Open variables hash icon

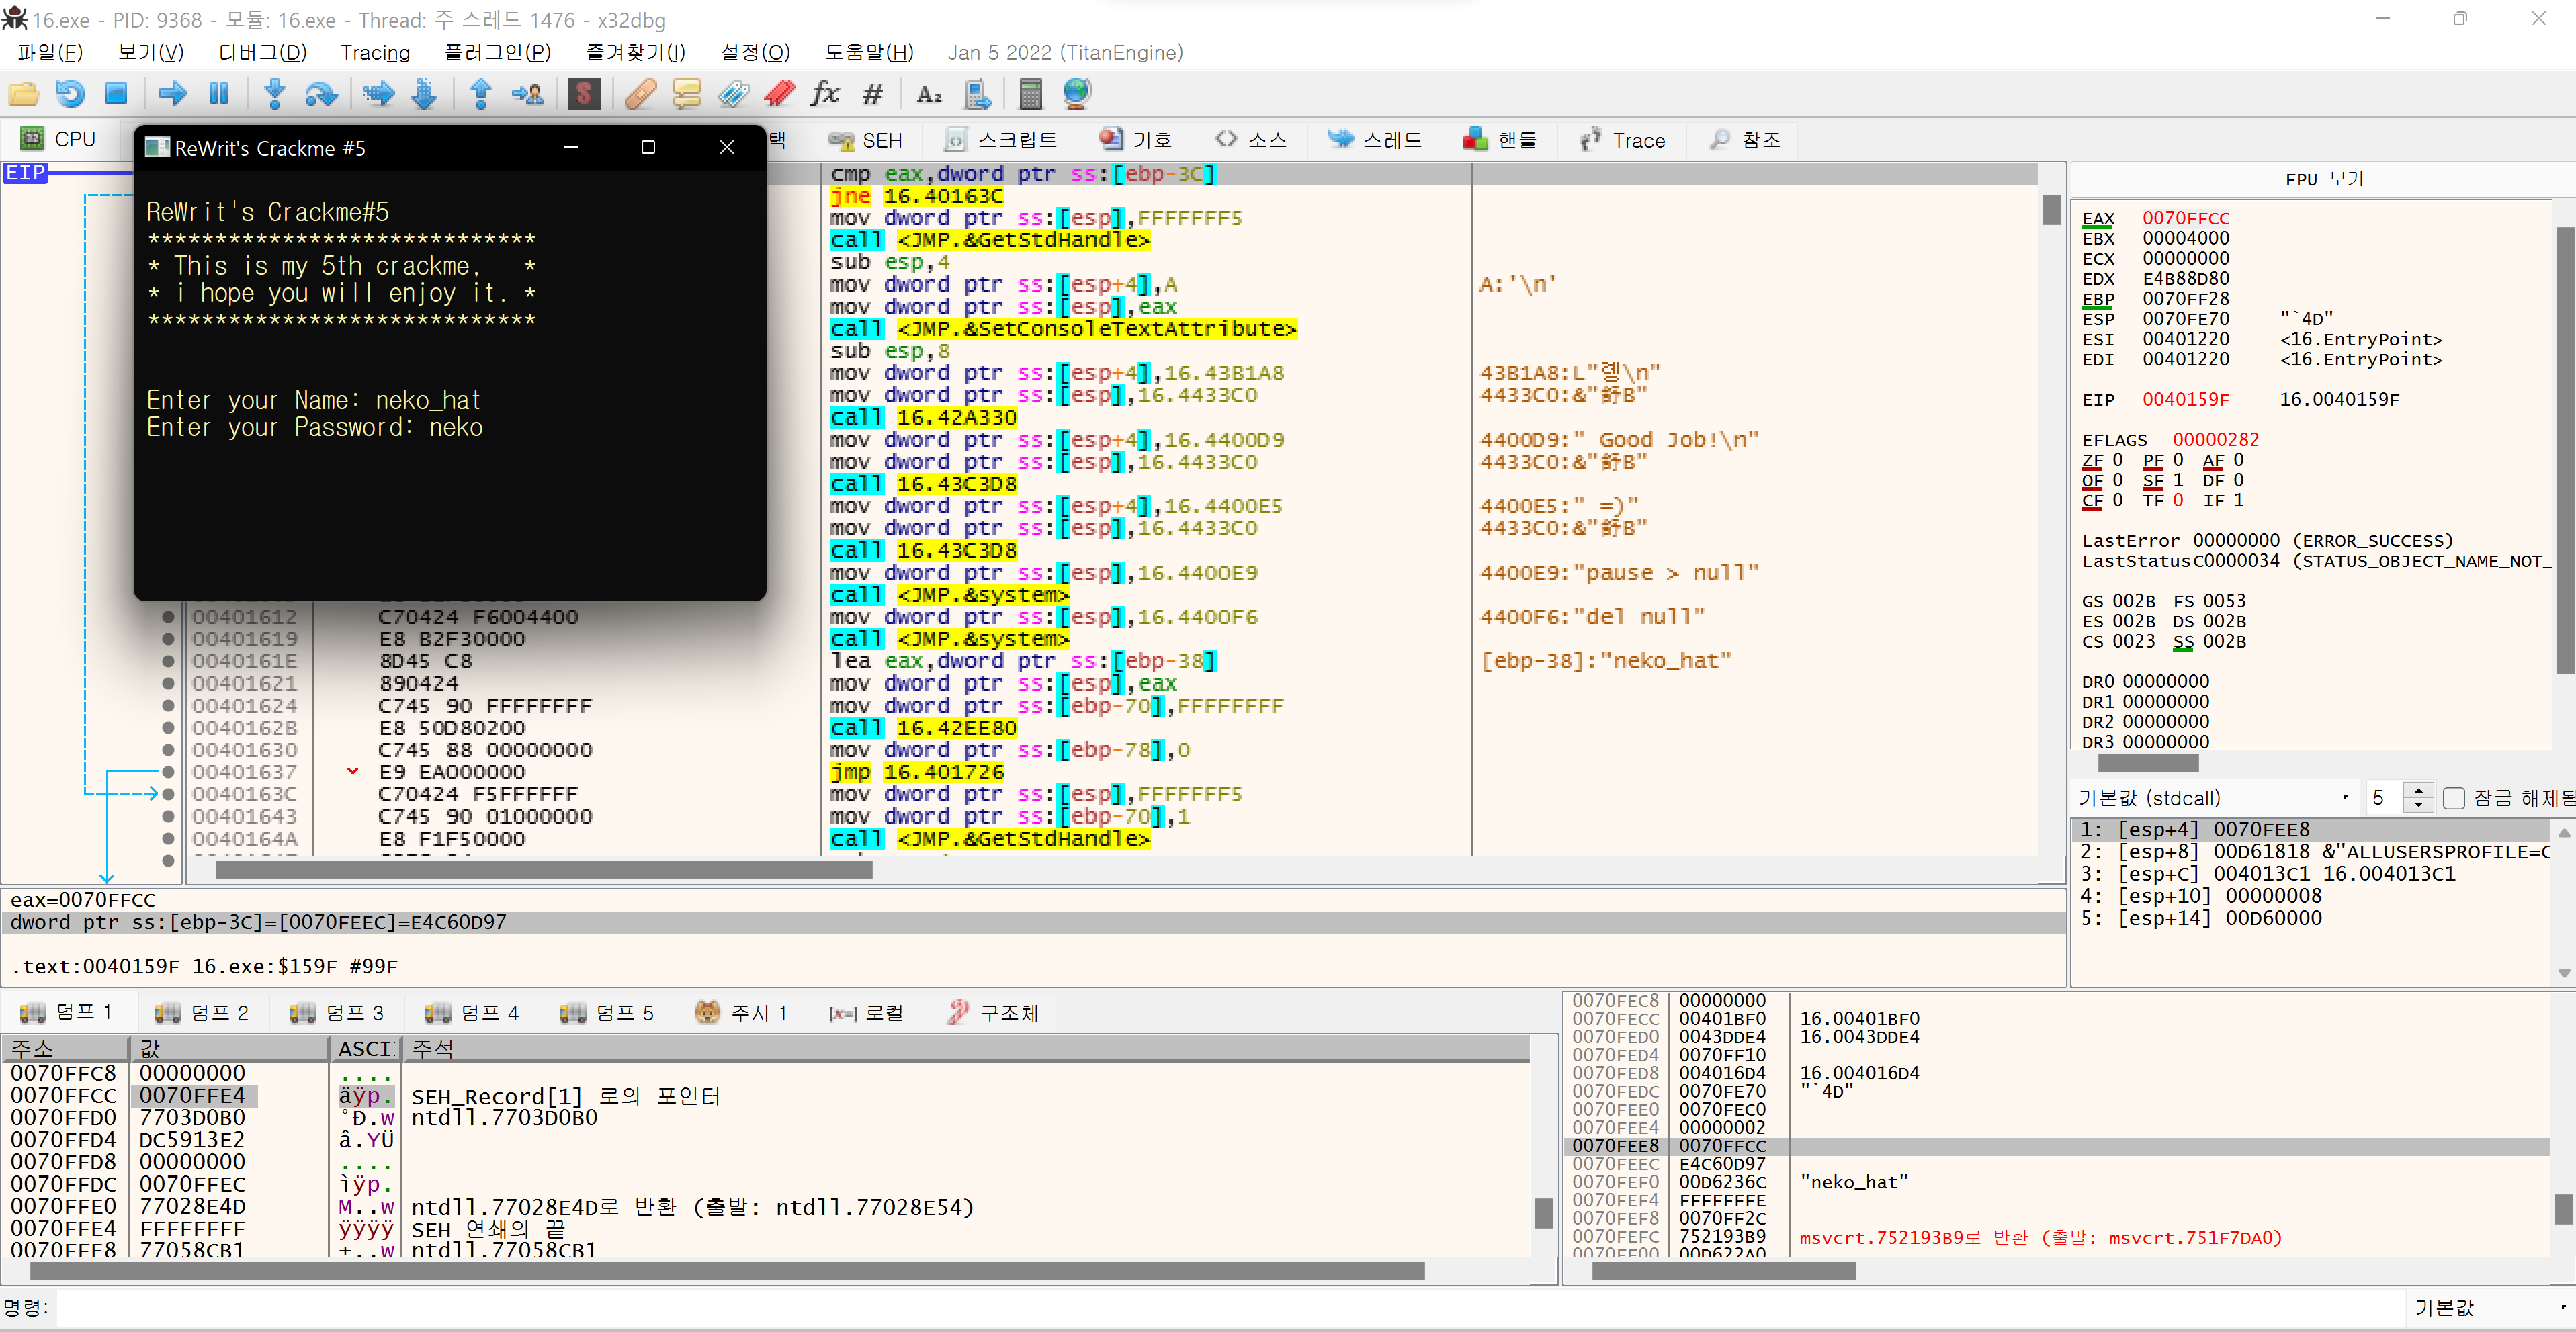(x=873, y=94)
